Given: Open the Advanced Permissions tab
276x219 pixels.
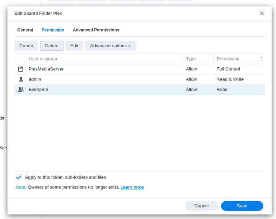Looking at the screenshot, I should [96, 30].
